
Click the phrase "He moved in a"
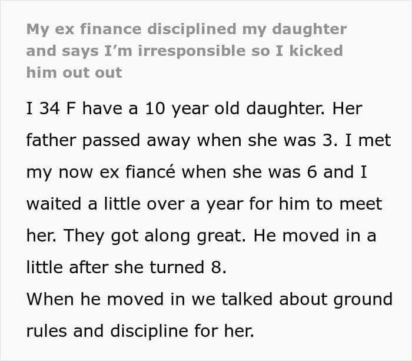click(x=315, y=236)
